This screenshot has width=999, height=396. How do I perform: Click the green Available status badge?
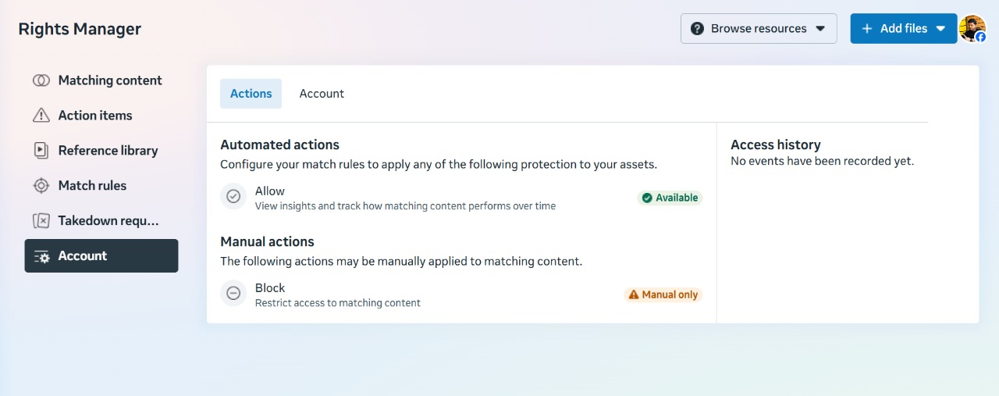pos(670,198)
